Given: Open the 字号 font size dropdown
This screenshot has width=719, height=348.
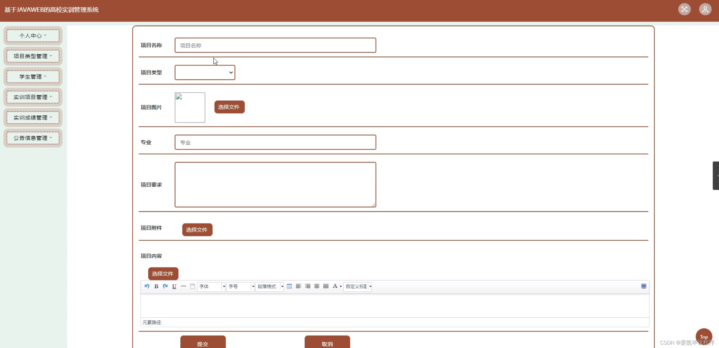Looking at the screenshot, I should pos(240,286).
